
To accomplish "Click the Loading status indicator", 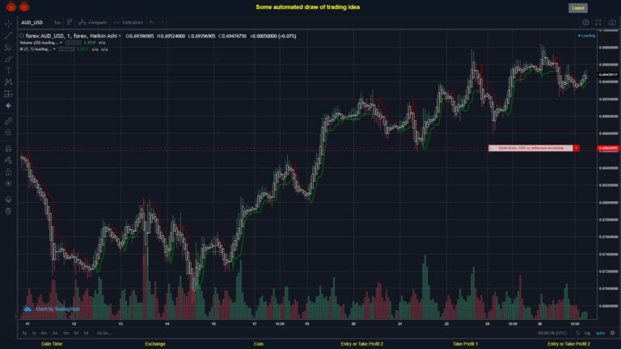I will [586, 36].
